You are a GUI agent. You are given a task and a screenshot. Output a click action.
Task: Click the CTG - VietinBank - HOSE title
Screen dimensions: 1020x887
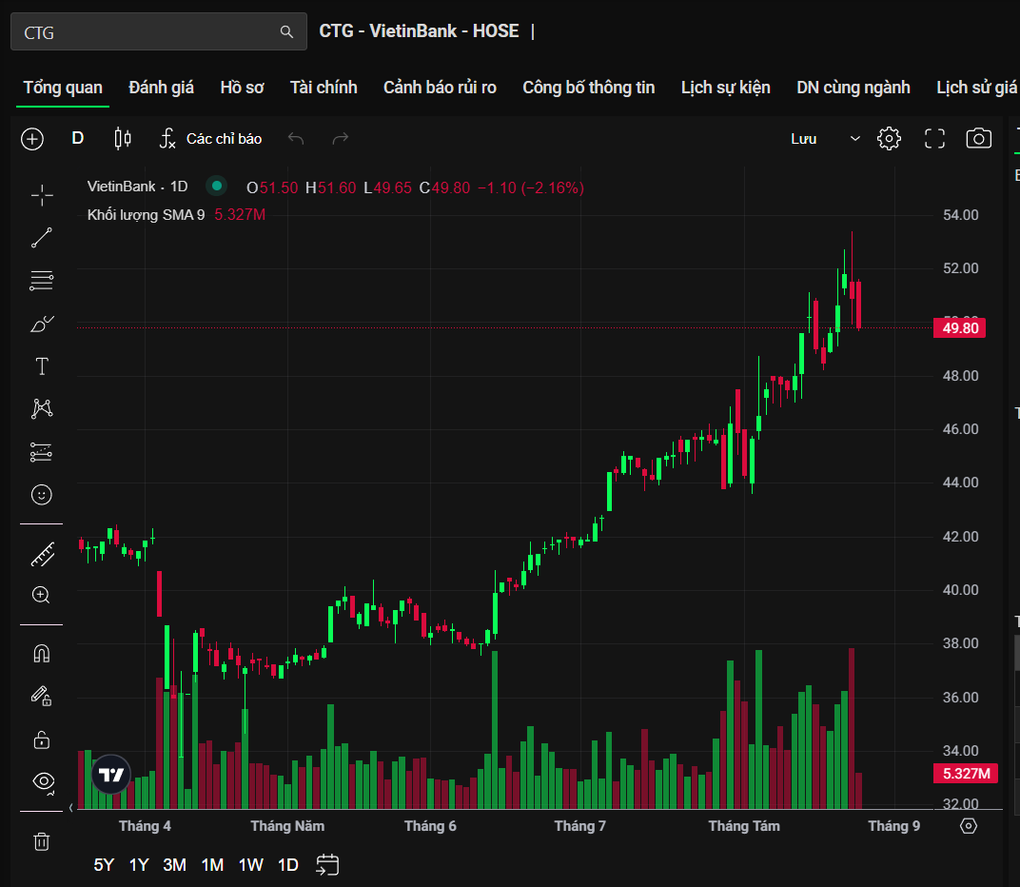coord(419,31)
